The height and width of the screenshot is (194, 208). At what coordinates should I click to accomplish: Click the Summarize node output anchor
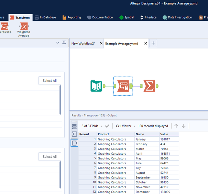coord(157,86)
